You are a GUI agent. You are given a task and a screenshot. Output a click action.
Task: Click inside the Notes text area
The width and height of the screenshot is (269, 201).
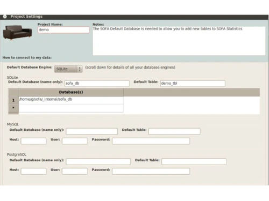179,41
